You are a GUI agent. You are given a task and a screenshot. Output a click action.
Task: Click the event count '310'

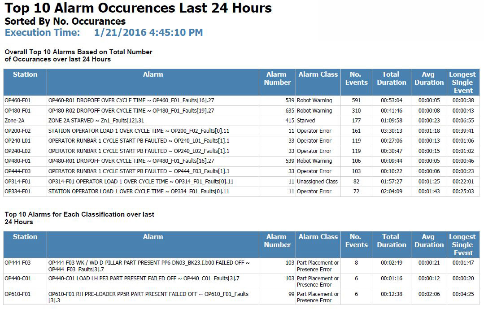356,110
